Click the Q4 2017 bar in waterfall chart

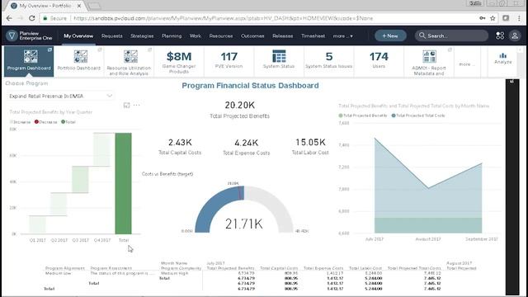tap(101, 149)
